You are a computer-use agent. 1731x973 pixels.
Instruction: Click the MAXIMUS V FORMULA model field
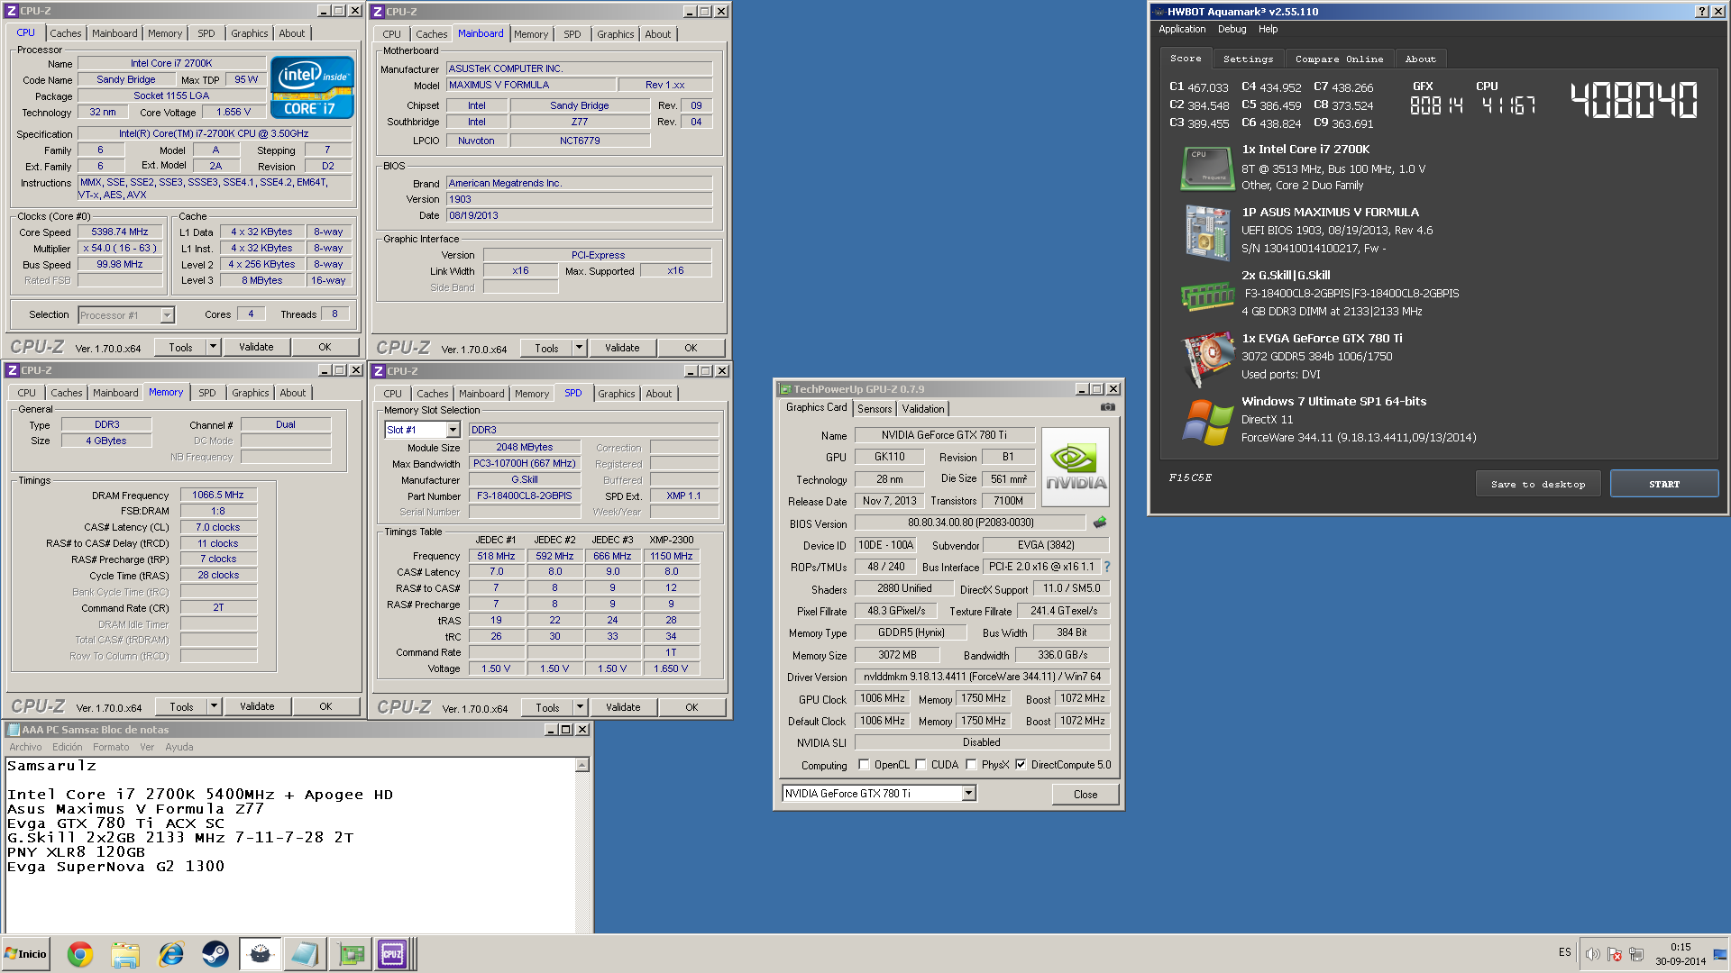point(532,85)
